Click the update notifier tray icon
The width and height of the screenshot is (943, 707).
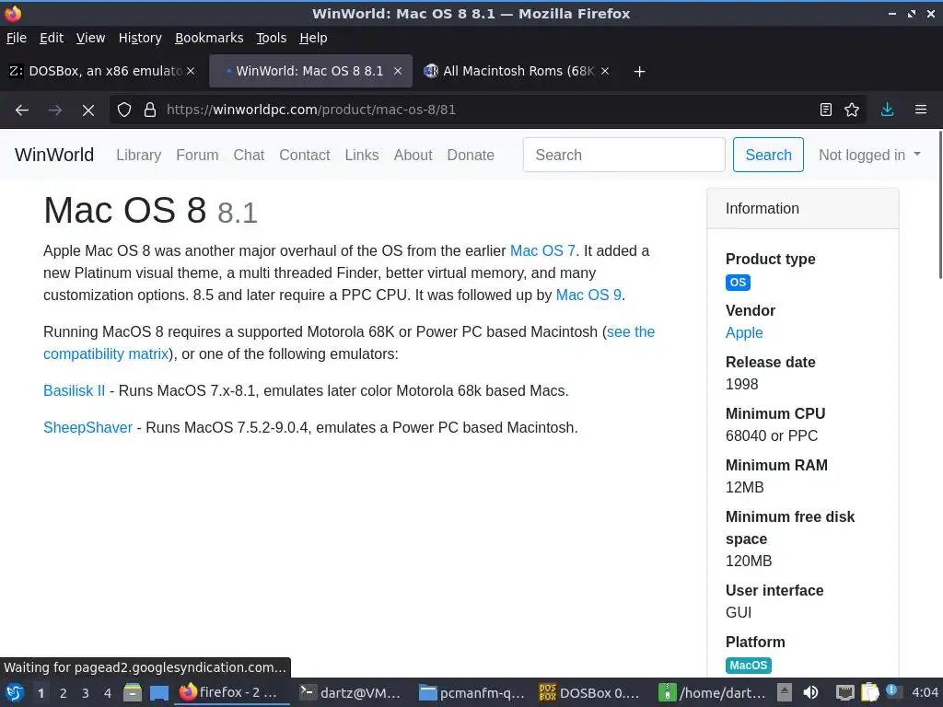(892, 691)
